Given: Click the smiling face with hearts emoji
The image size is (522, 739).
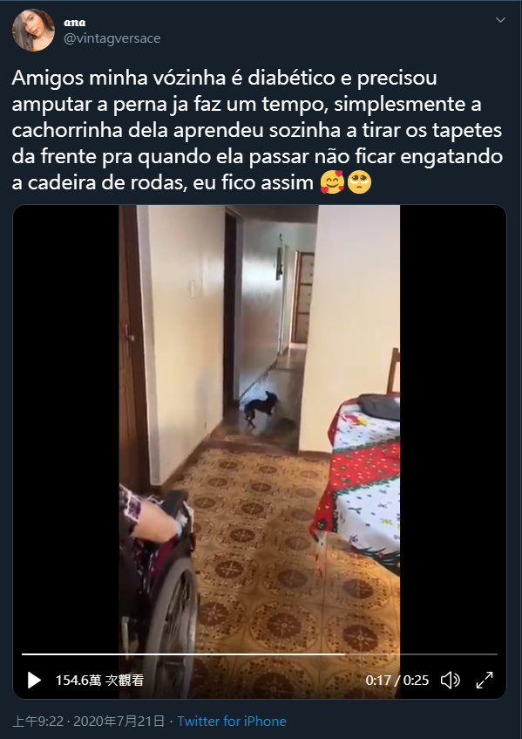Looking at the screenshot, I should (332, 182).
